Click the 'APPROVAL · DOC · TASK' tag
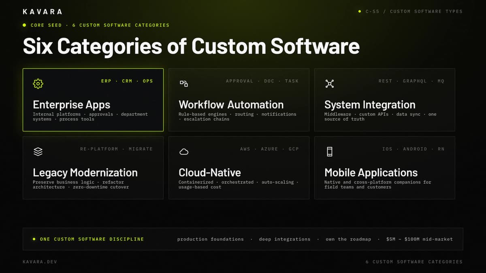Screen dimensions: 486x273 click(x=262, y=81)
